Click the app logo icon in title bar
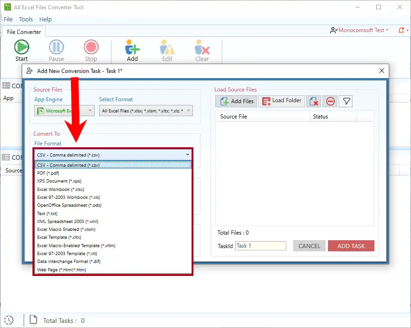Screen dimensions: 411x328 7,7
